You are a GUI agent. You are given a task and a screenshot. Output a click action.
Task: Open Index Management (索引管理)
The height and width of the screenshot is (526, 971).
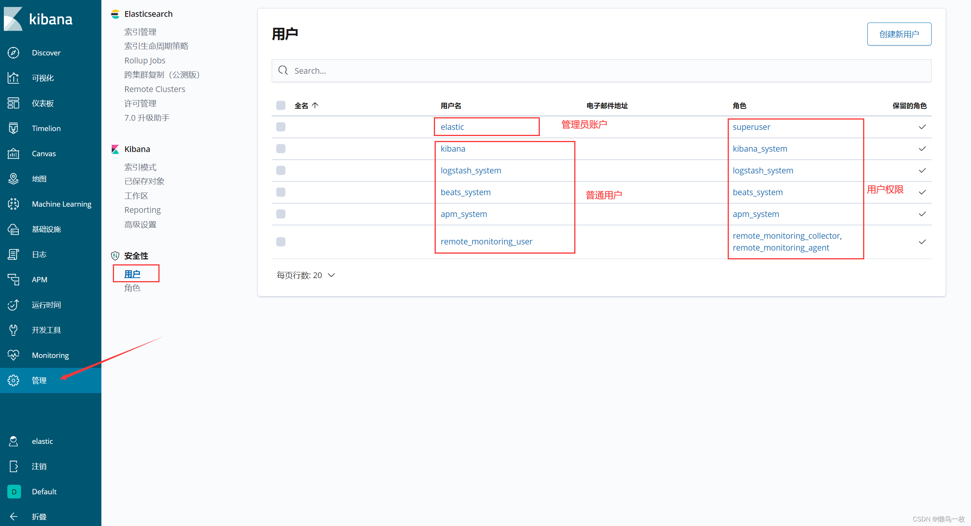tap(140, 32)
